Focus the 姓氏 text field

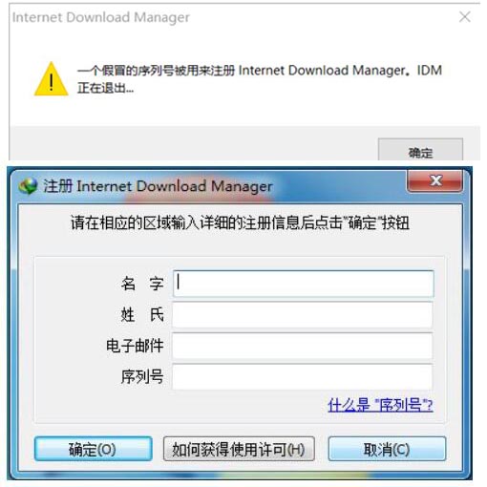[303, 314]
